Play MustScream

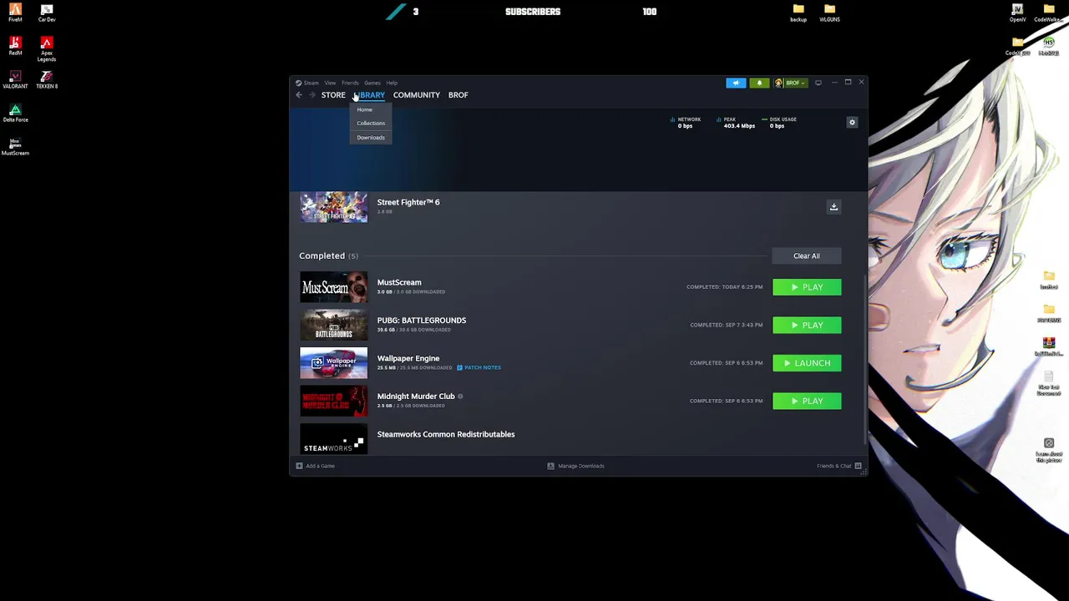pyautogui.click(x=807, y=287)
